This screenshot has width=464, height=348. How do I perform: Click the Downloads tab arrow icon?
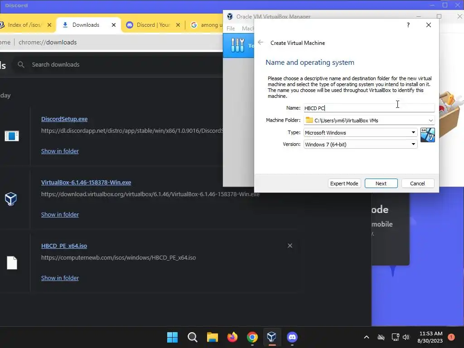coord(65,25)
